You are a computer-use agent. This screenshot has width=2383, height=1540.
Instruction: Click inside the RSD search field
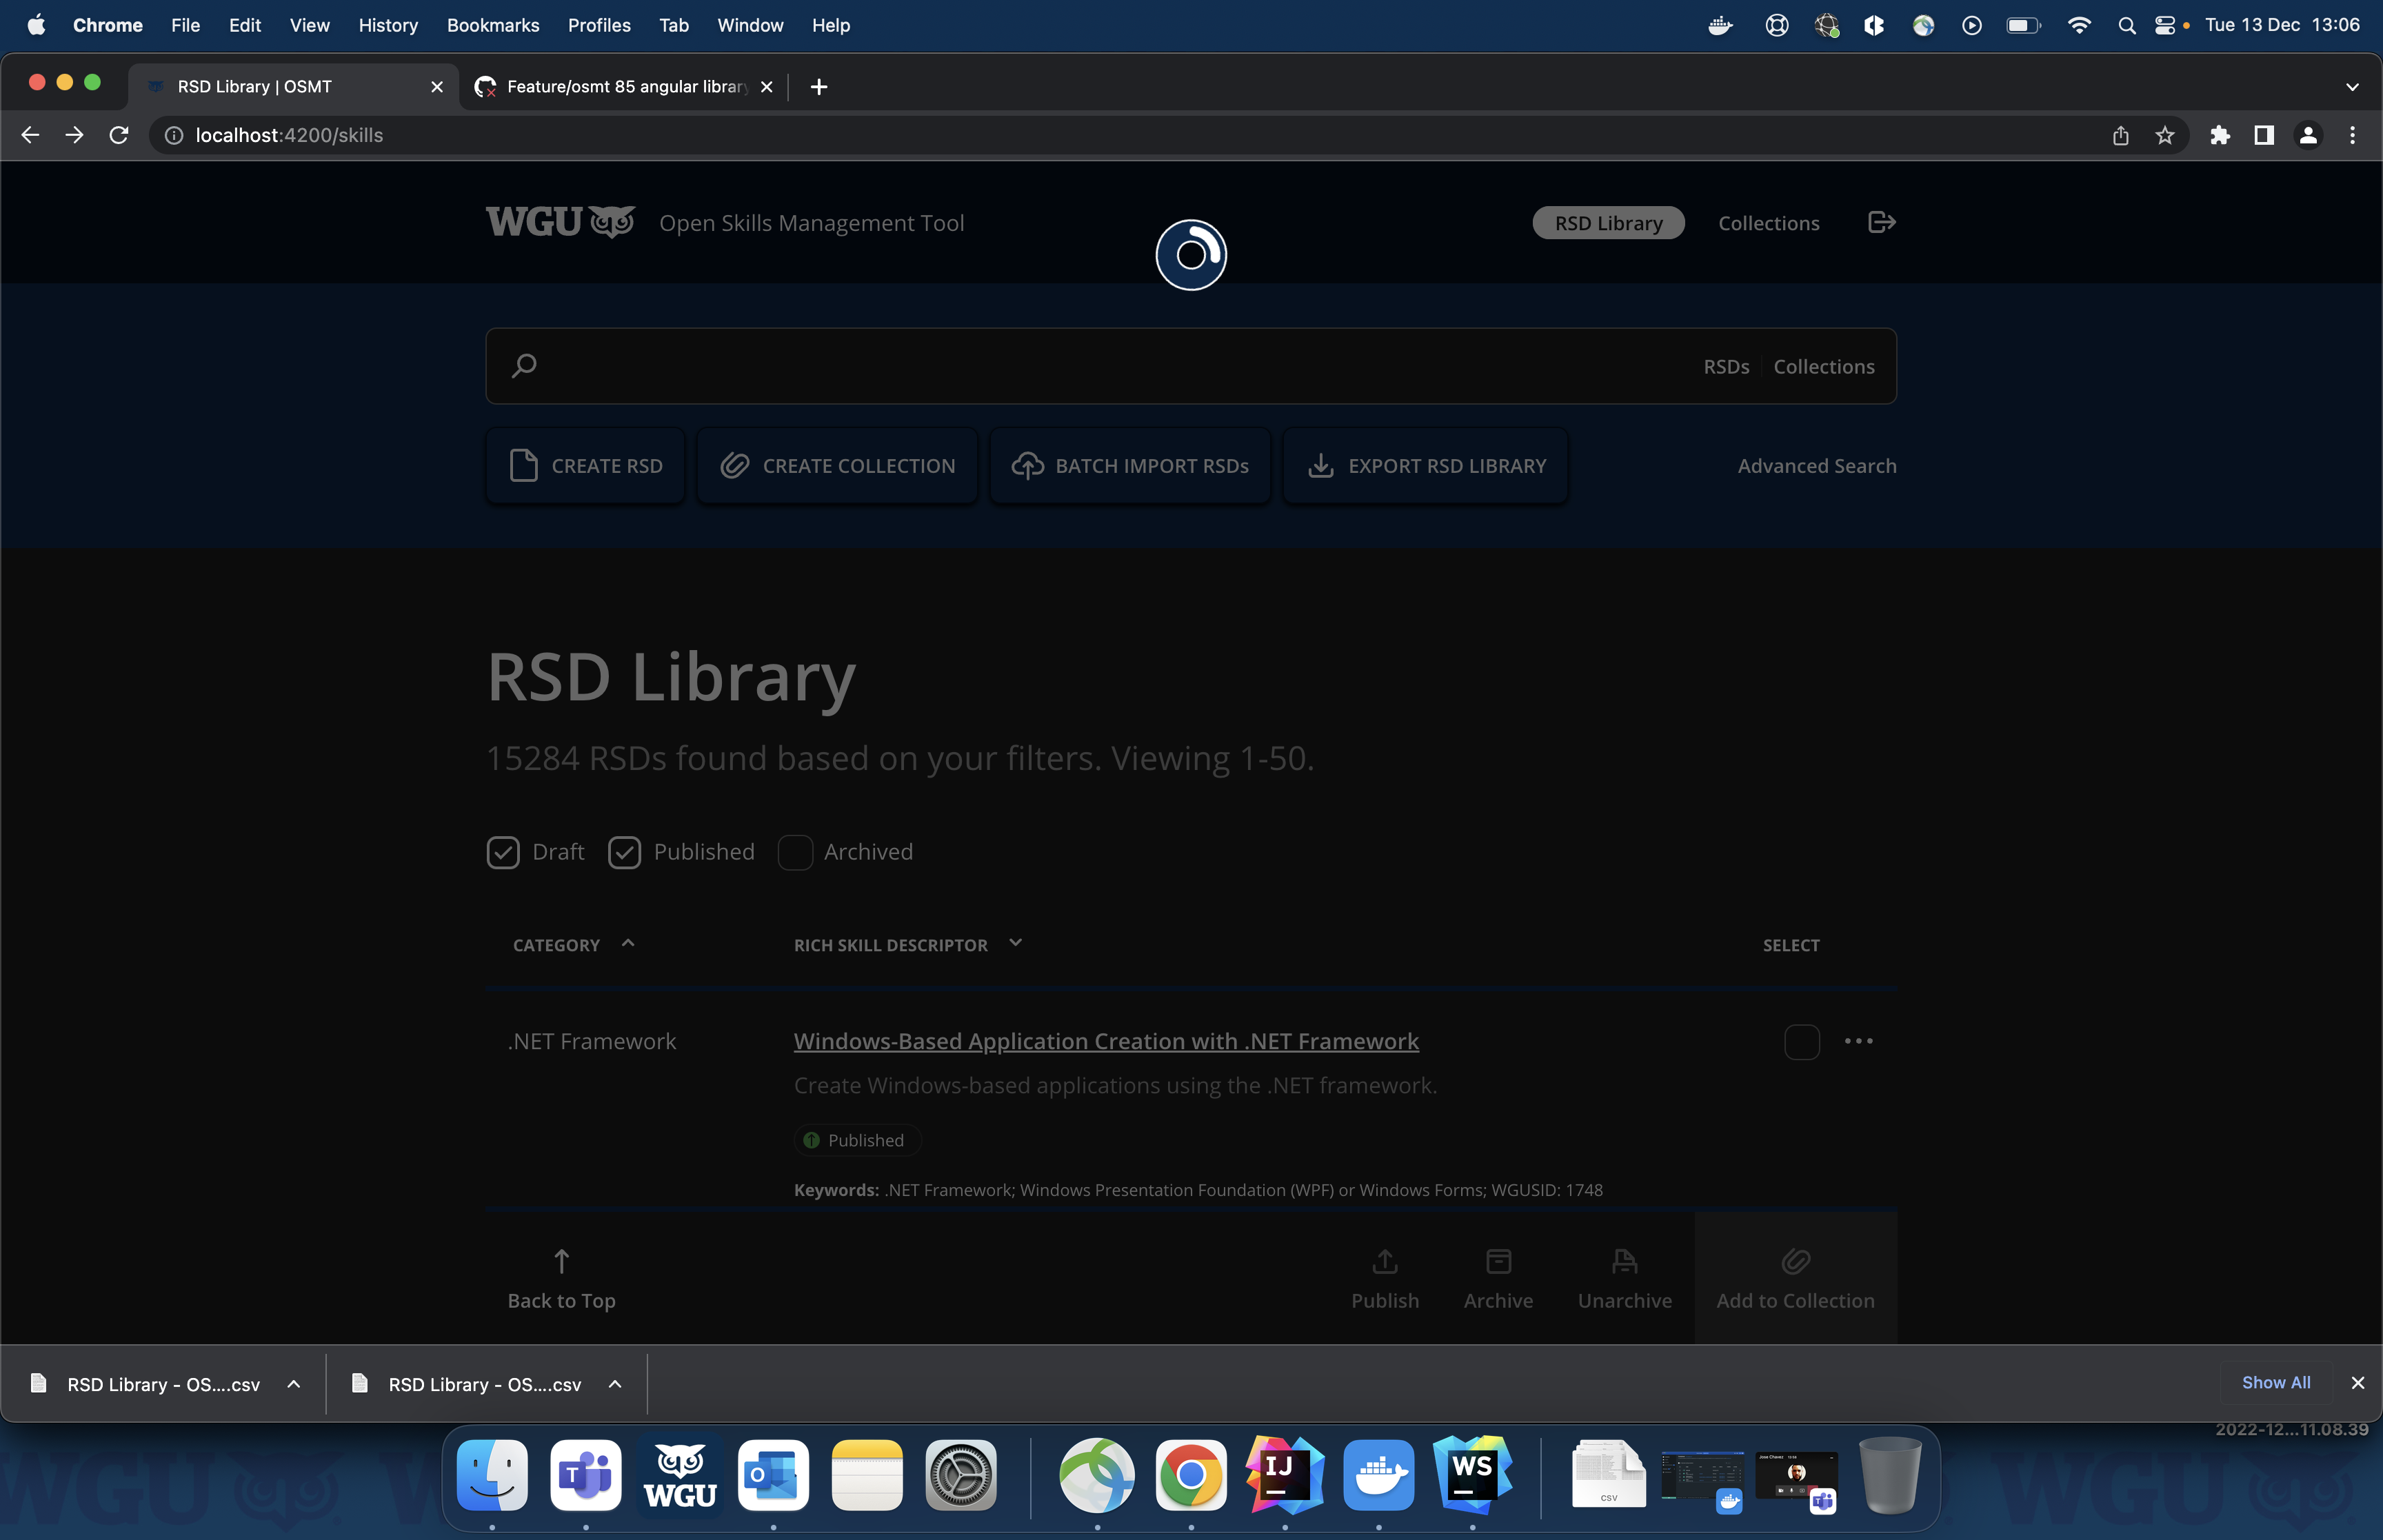pyautogui.click(x=1100, y=366)
